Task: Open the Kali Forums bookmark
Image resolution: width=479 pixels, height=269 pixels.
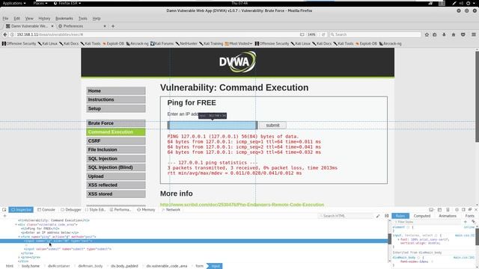Action: pos(162,43)
